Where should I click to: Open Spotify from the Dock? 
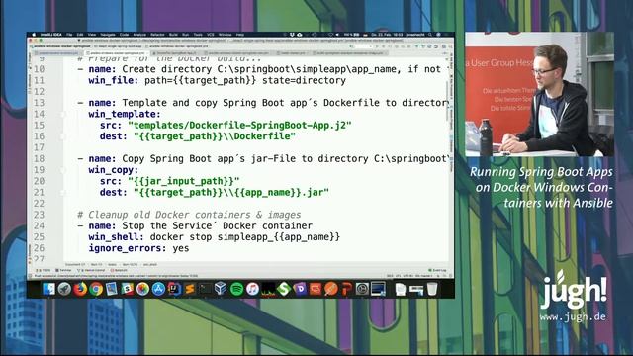point(237,289)
